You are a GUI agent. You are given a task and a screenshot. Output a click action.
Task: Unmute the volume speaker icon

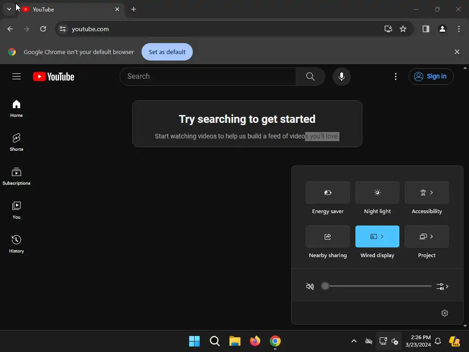point(310,286)
